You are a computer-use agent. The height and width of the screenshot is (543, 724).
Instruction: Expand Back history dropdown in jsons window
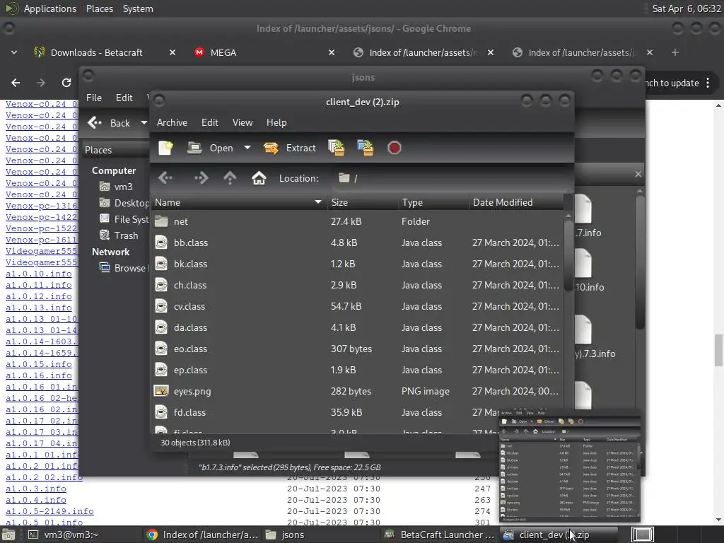(x=144, y=123)
